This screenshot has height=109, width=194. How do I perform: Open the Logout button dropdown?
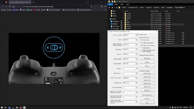coord(136,68)
